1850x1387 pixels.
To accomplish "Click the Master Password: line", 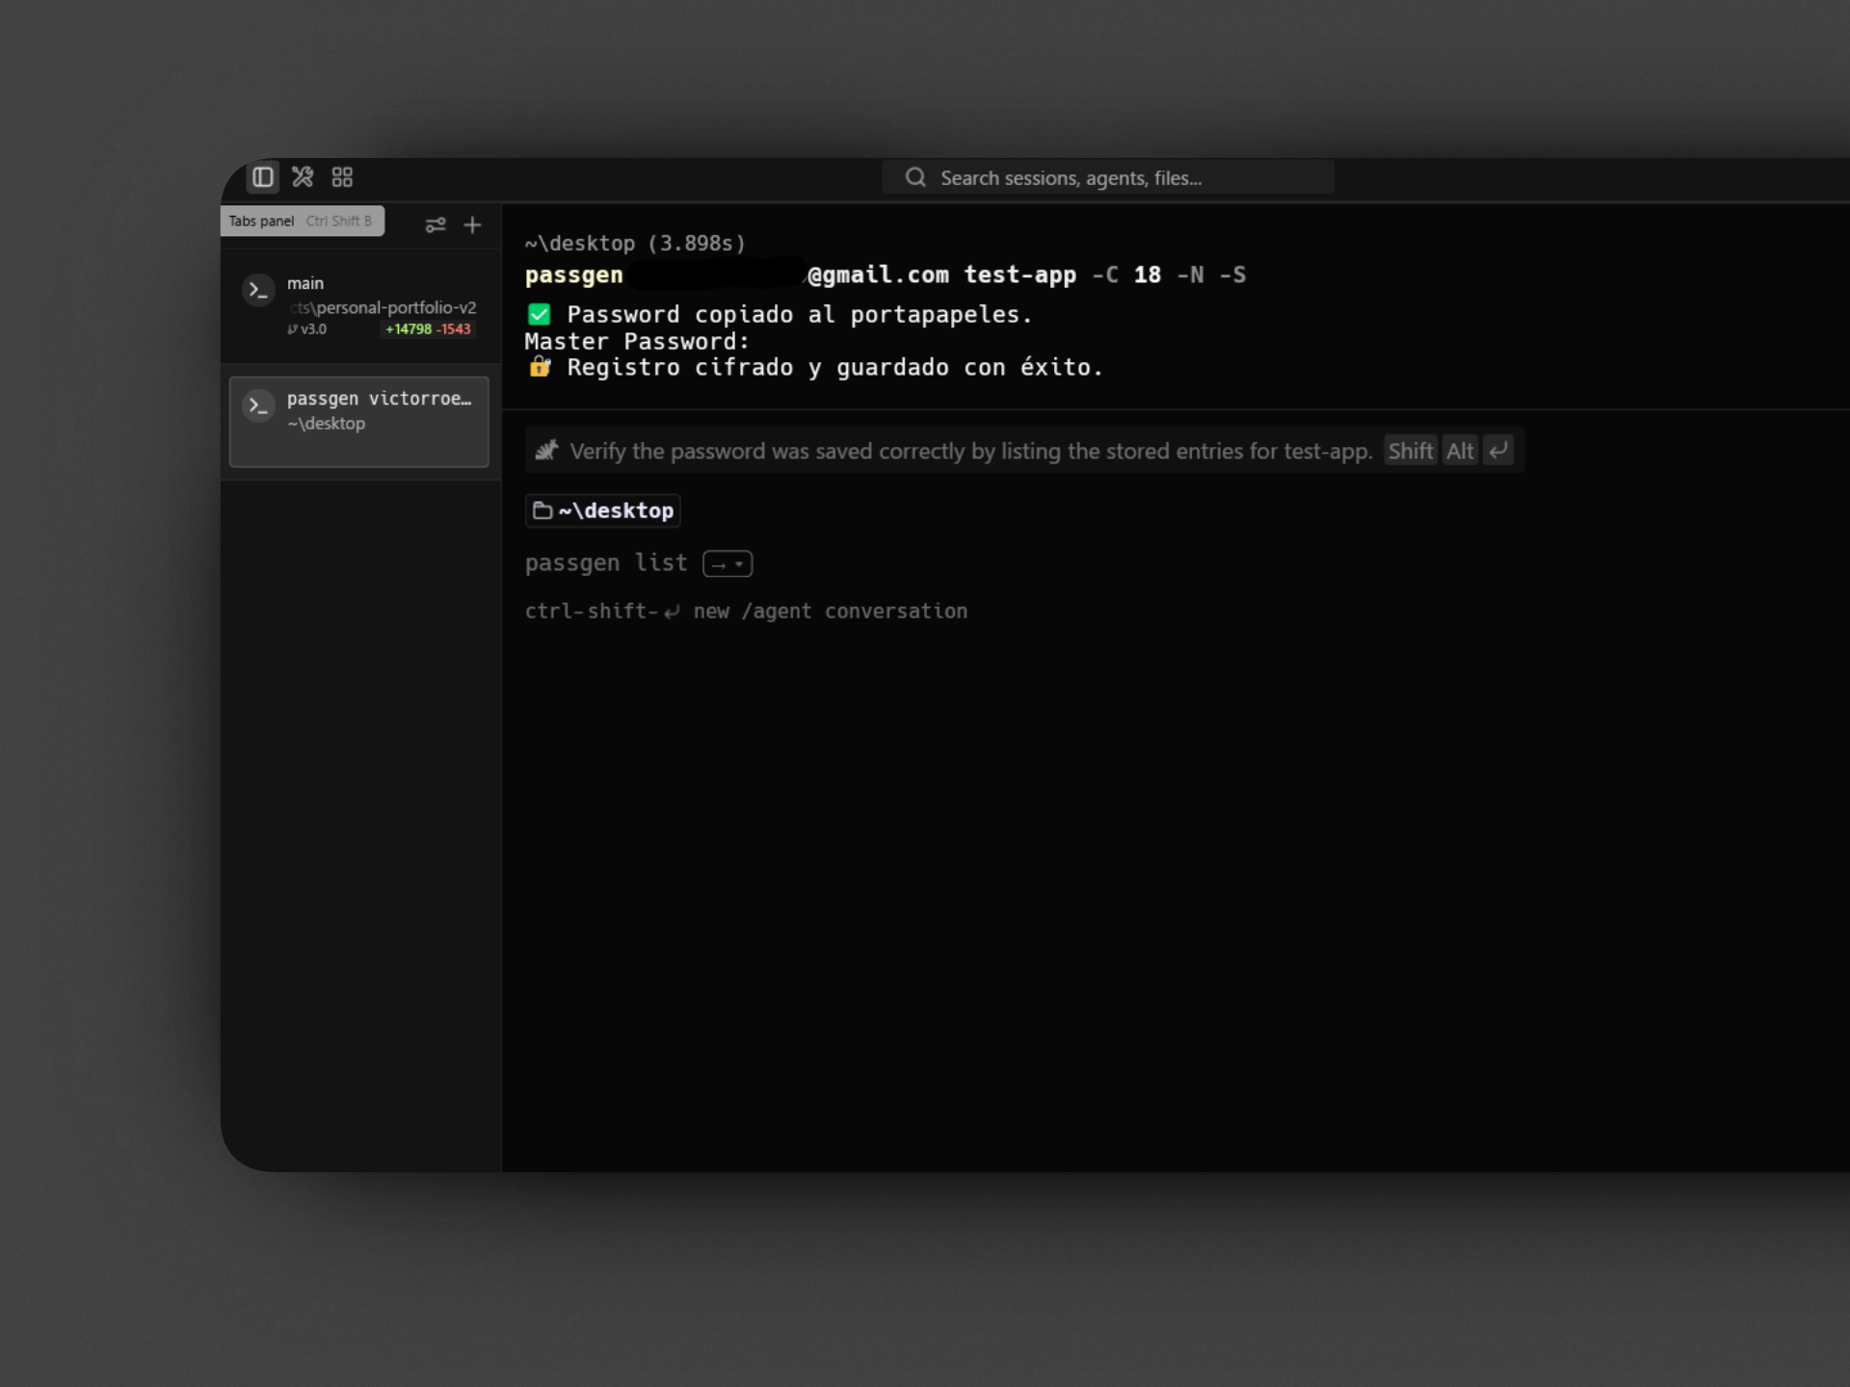I will click(637, 341).
